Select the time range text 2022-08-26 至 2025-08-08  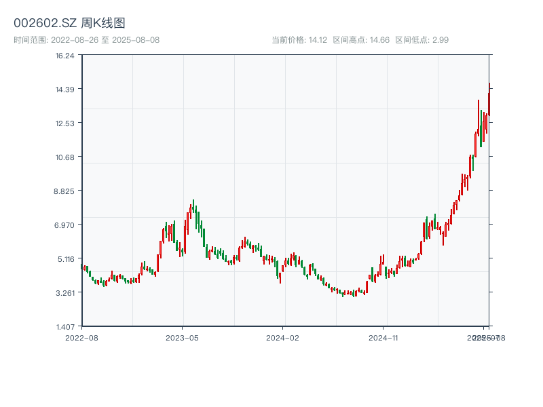(x=87, y=40)
